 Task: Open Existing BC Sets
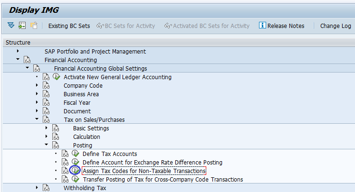69,26
